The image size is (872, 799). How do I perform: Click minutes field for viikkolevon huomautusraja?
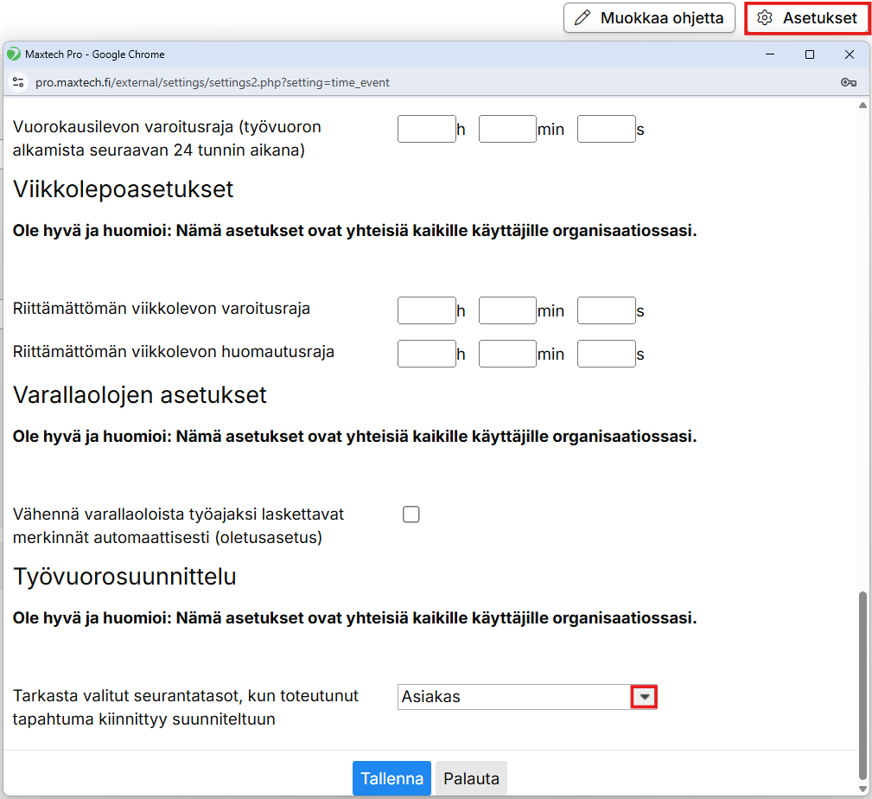[507, 354]
